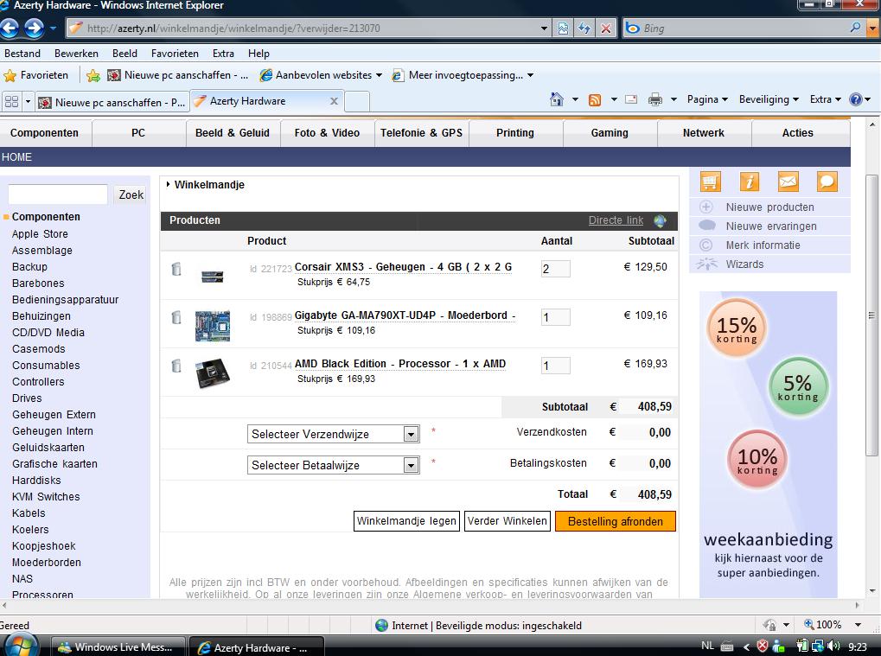Click the Home page house icon
881x656 pixels.
[x=556, y=99]
